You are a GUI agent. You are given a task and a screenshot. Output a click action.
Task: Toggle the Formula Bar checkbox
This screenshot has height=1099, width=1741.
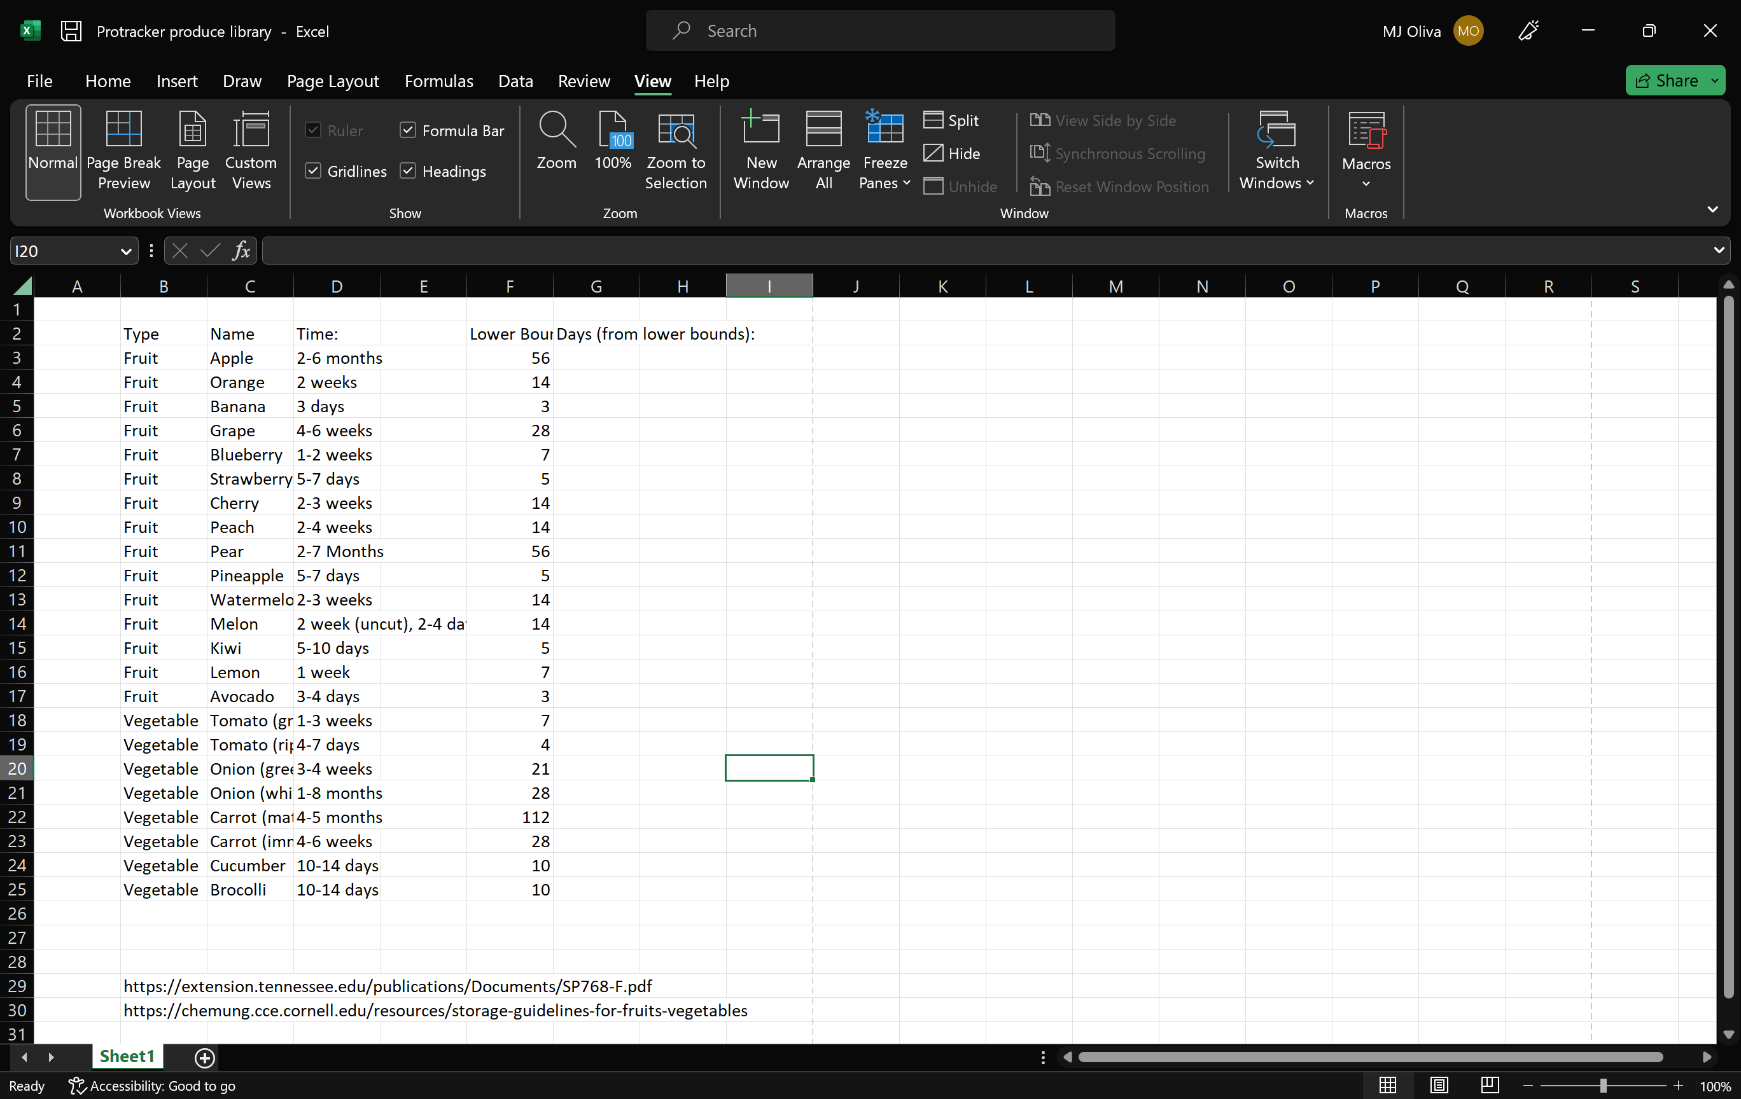(408, 130)
